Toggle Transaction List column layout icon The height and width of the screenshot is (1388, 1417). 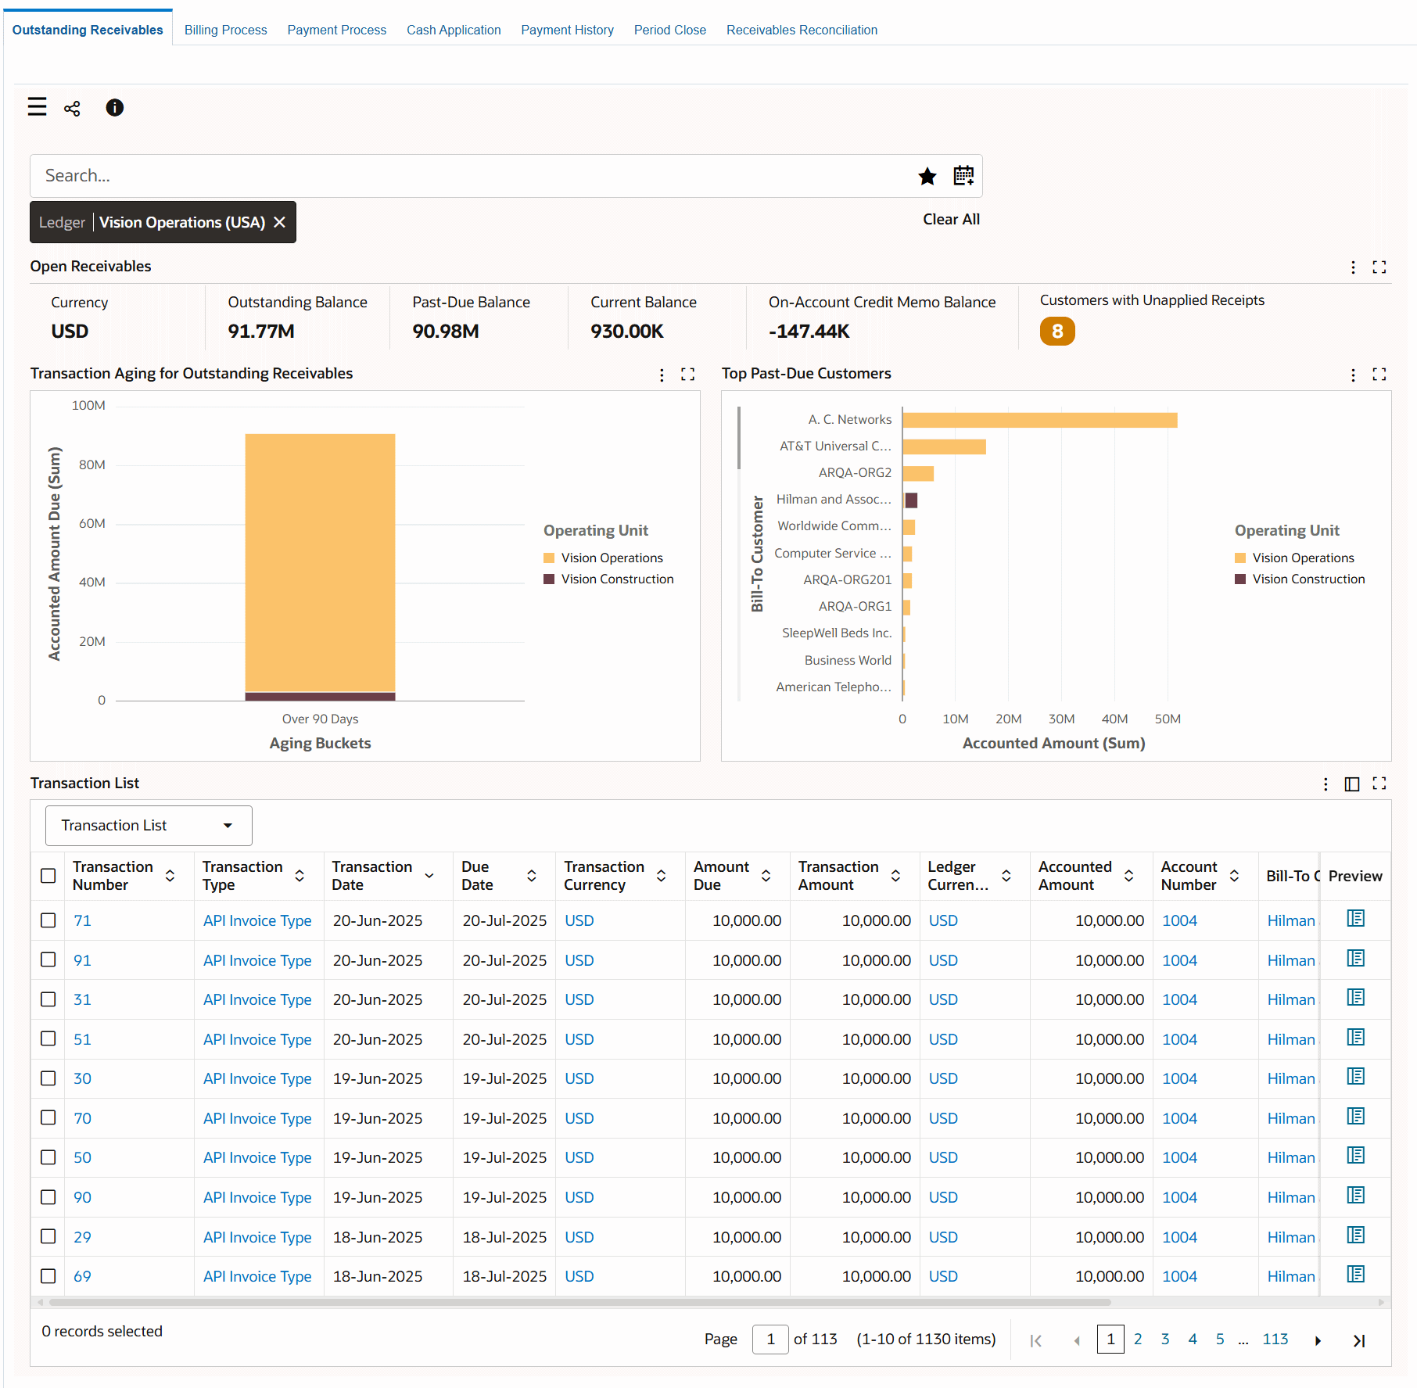pos(1352,784)
